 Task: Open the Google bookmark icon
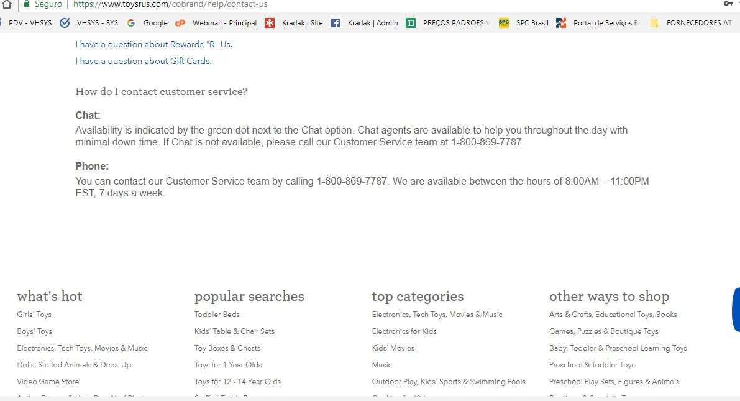131,23
